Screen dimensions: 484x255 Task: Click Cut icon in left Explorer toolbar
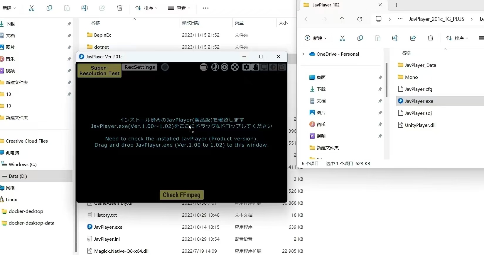point(32,8)
